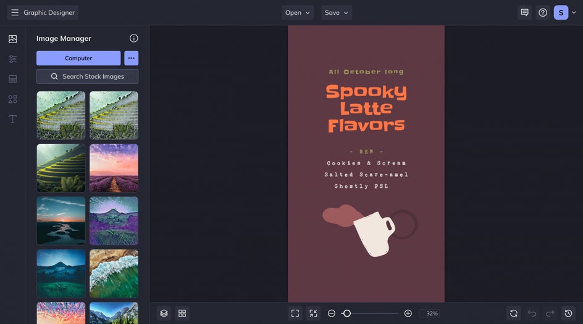The image size is (583, 324).
Task: Click the collapse arrows zoom icon
Action: (314, 314)
